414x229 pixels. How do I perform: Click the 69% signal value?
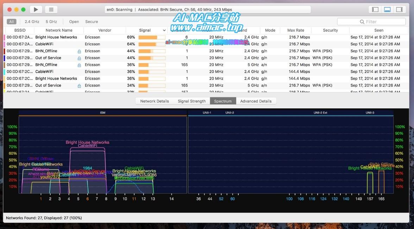click(x=131, y=37)
